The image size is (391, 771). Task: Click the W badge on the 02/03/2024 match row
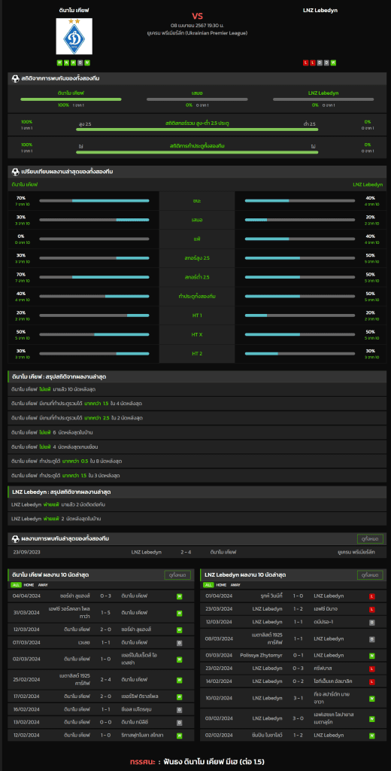pos(179,659)
